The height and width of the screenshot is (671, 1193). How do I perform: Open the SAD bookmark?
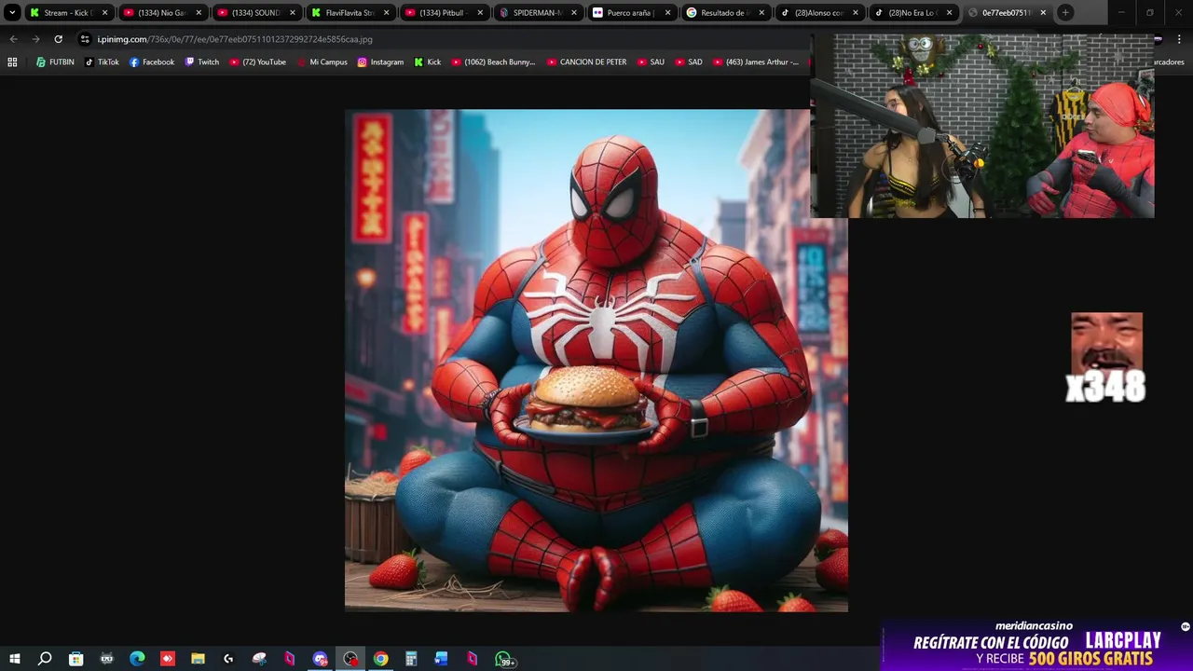(689, 62)
